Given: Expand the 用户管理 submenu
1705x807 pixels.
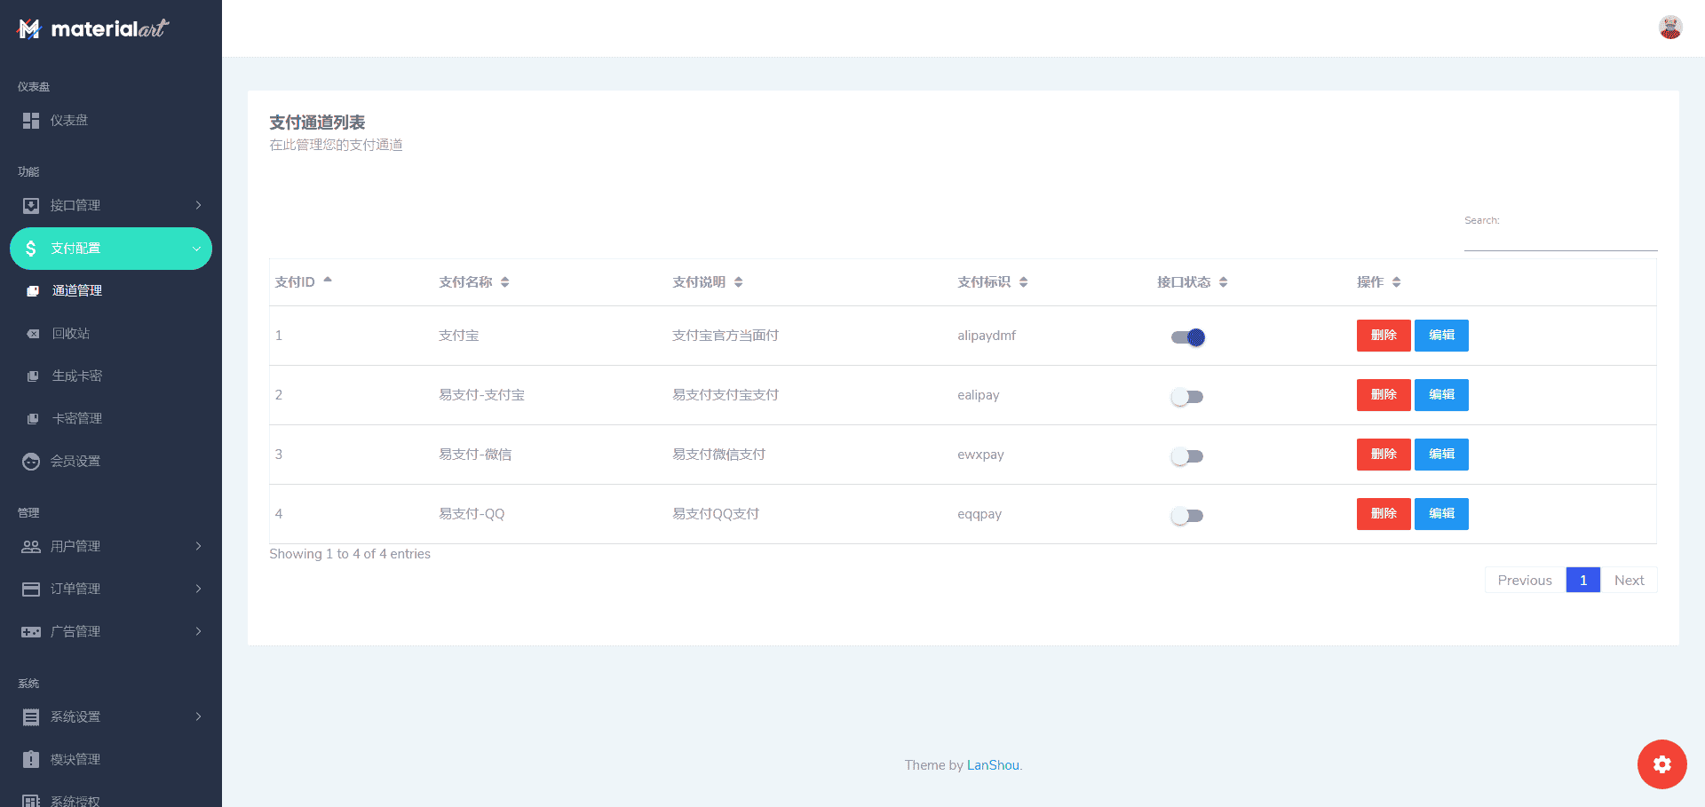Looking at the screenshot, I should (198, 547).
